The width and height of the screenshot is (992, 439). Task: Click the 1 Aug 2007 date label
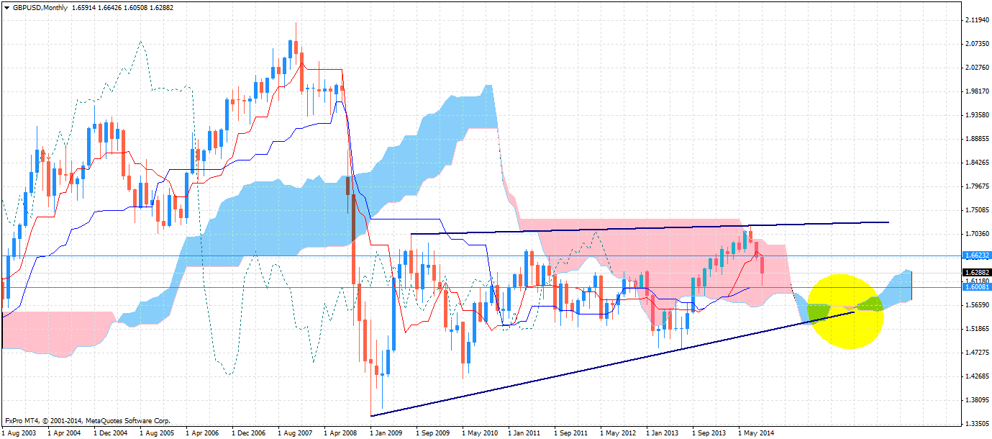coord(296,434)
